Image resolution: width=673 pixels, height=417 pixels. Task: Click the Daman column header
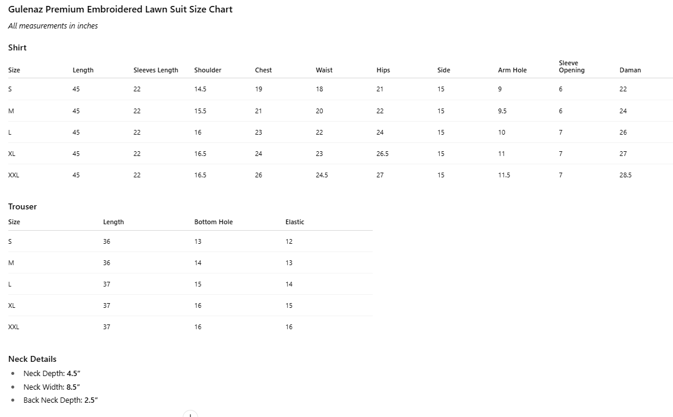click(630, 70)
